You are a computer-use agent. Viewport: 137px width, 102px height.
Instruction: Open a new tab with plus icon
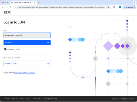(39, 2)
